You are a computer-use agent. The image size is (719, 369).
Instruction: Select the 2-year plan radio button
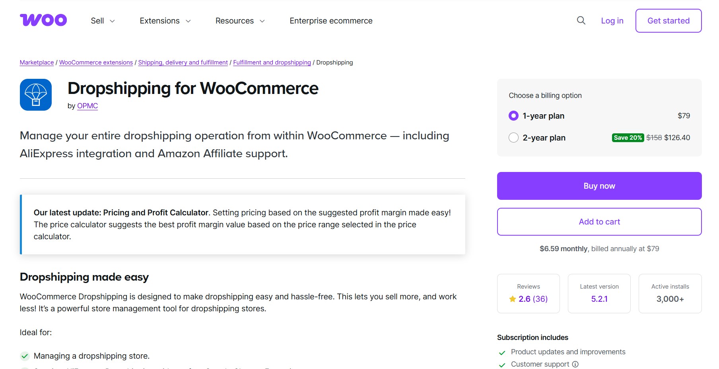(513, 137)
